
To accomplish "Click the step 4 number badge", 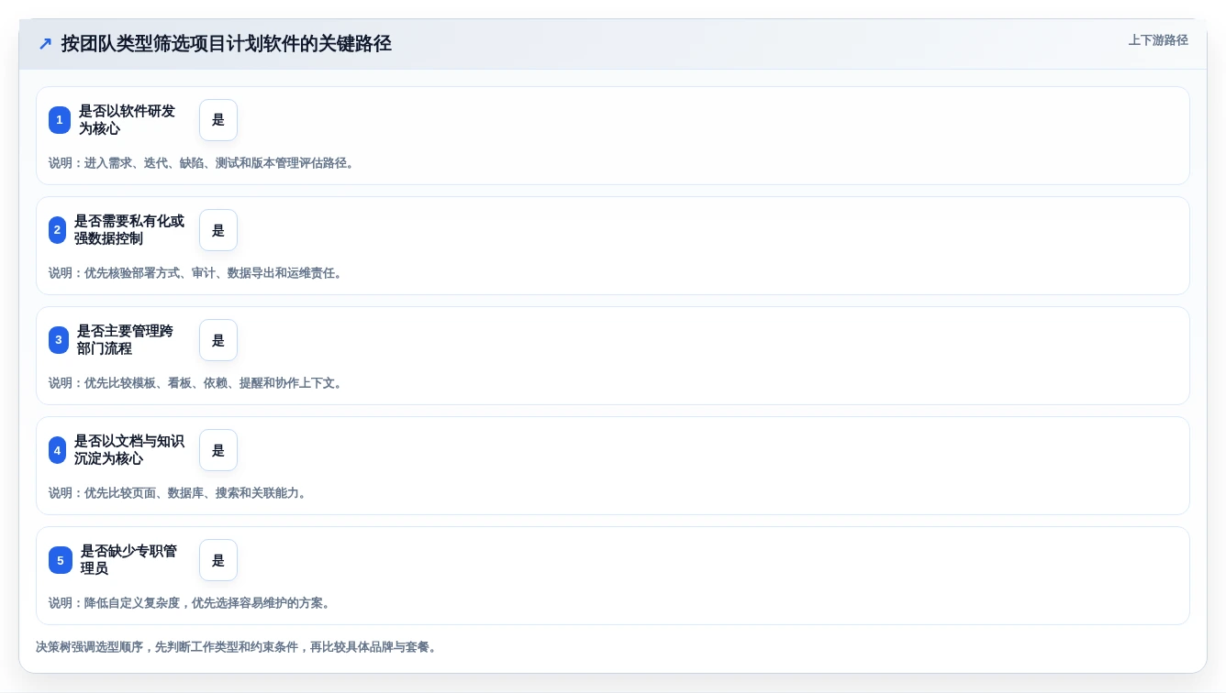I will click(57, 450).
